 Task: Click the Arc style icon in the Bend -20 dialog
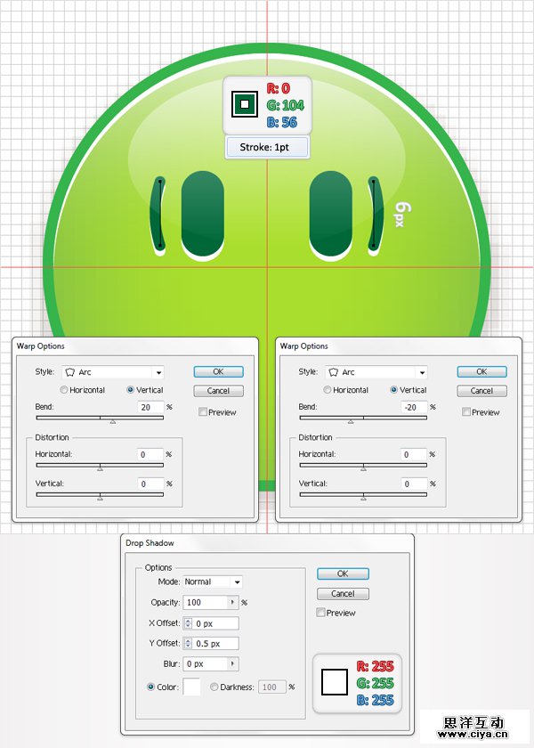(x=333, y=372)
